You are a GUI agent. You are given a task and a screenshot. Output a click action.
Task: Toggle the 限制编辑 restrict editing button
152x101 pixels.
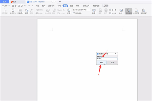coord(129,11)
